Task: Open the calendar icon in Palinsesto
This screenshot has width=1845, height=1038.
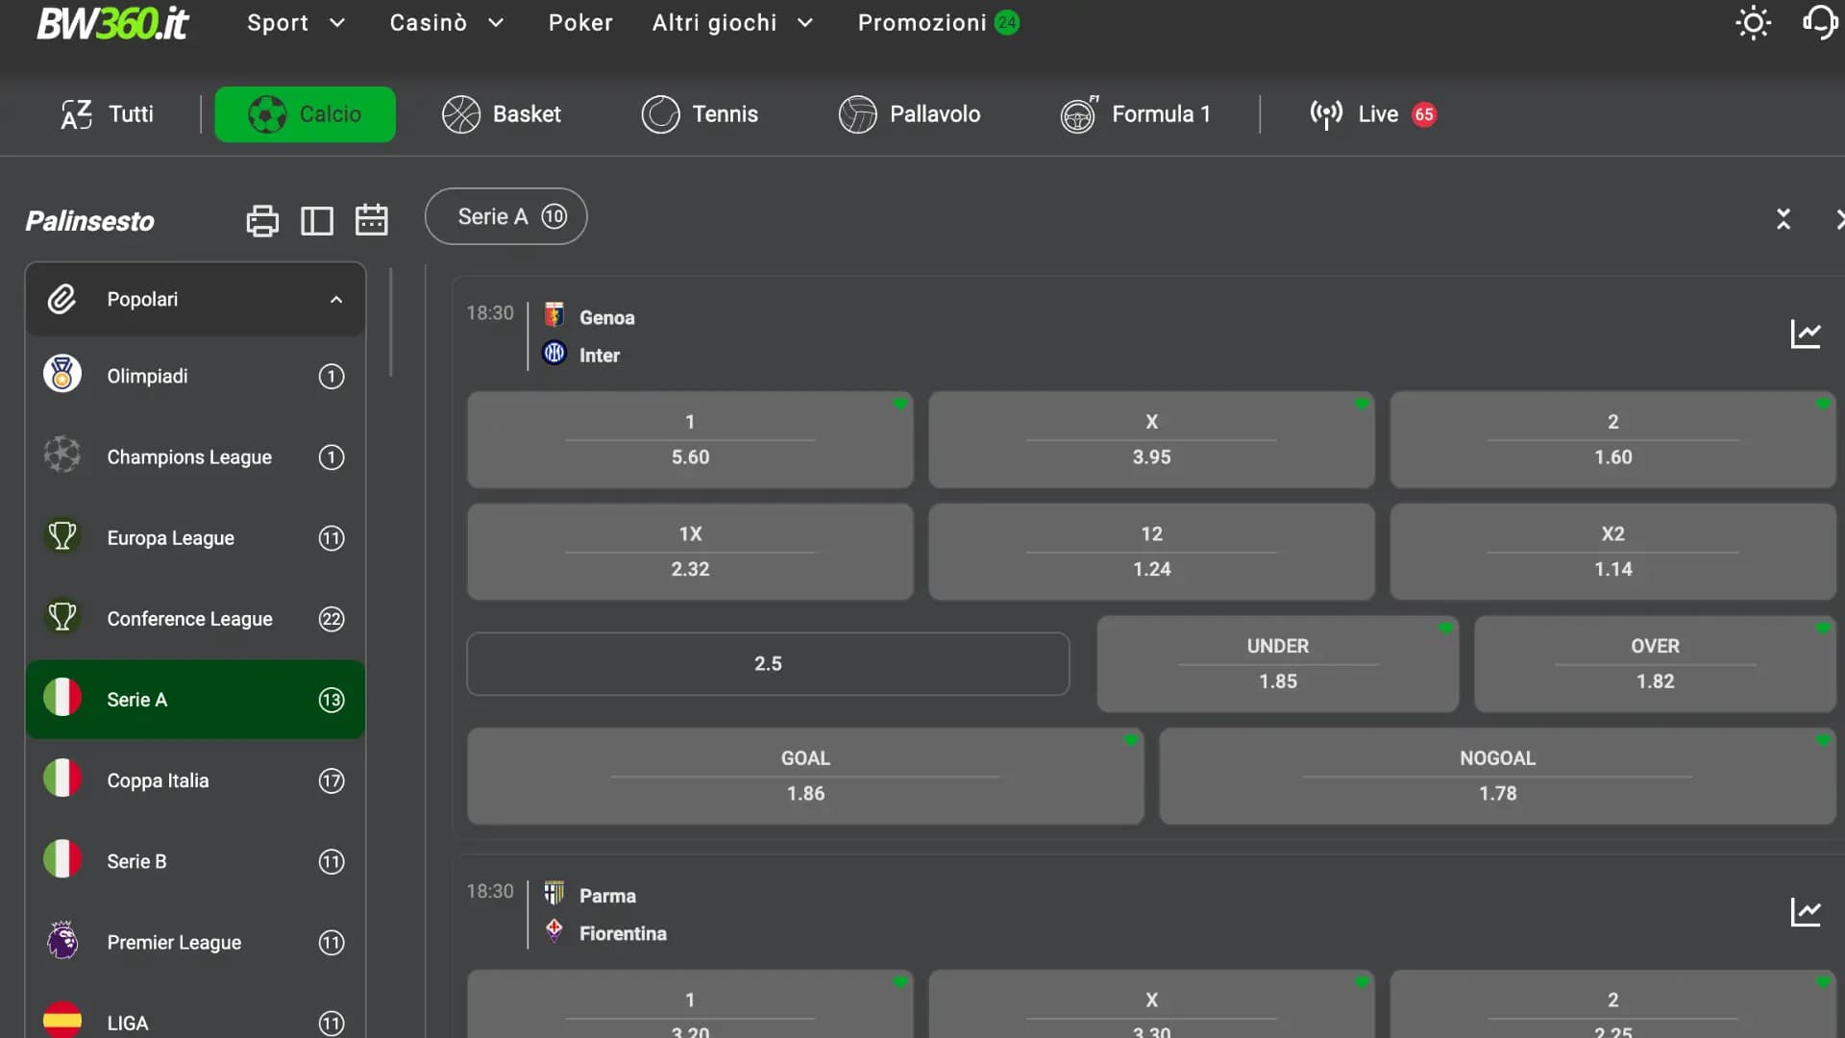Action: click(372, 220)
